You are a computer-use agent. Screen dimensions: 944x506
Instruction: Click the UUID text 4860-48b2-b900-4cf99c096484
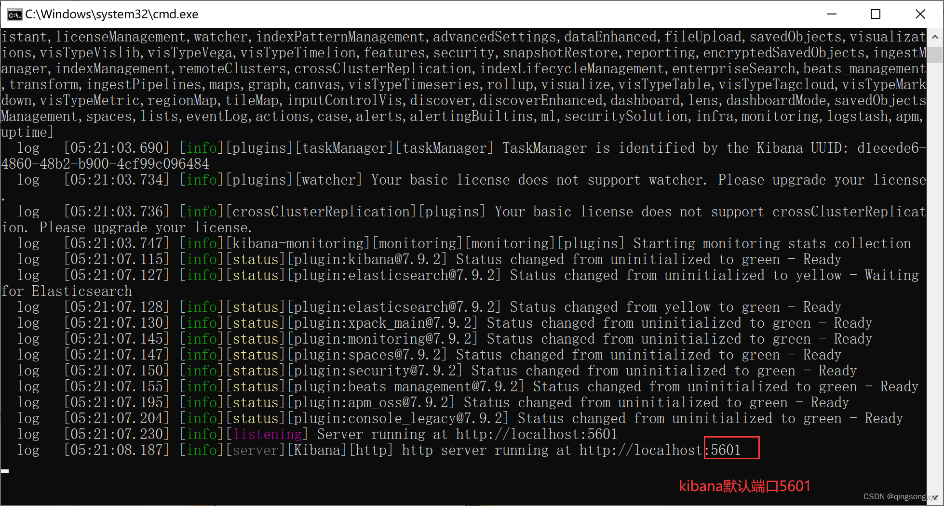[x=105, y=164]
